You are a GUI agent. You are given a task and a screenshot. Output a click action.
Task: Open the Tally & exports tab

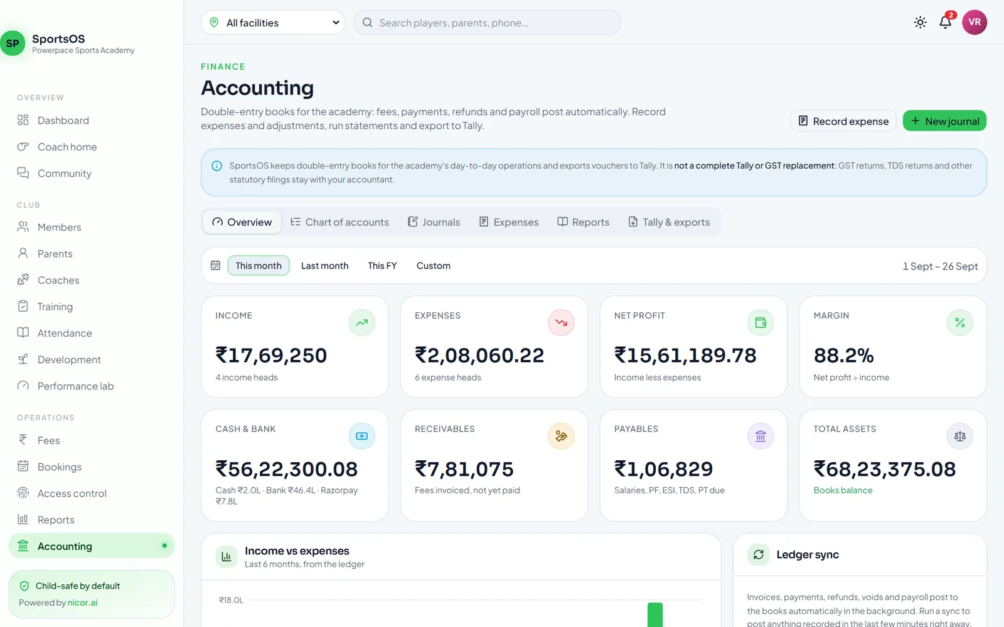tap(669, 223)
